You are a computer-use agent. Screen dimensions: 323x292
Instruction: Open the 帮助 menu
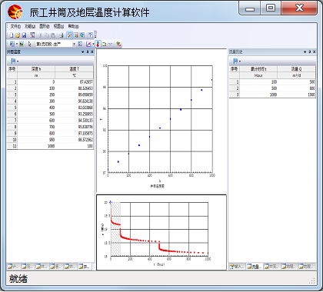coord(73,26)
